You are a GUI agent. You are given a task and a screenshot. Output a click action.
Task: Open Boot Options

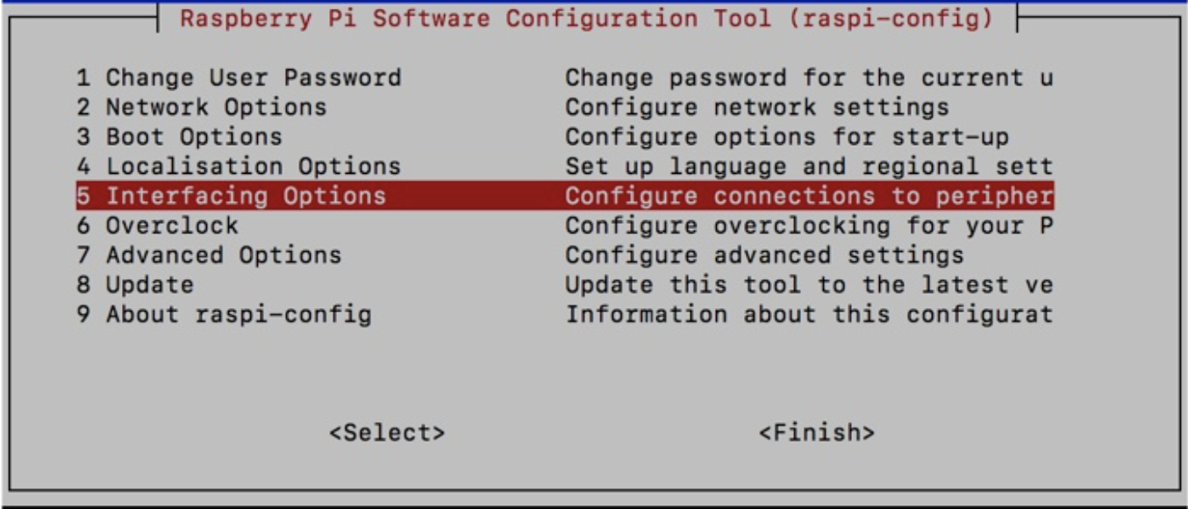(x=179, y=137)
